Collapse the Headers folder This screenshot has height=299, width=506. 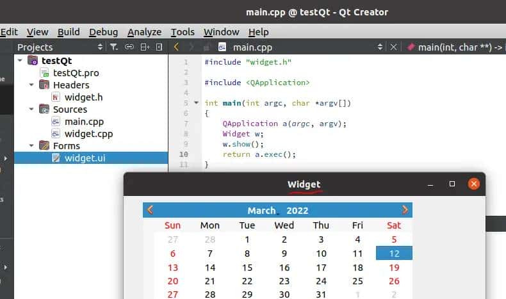coord(31,85)
